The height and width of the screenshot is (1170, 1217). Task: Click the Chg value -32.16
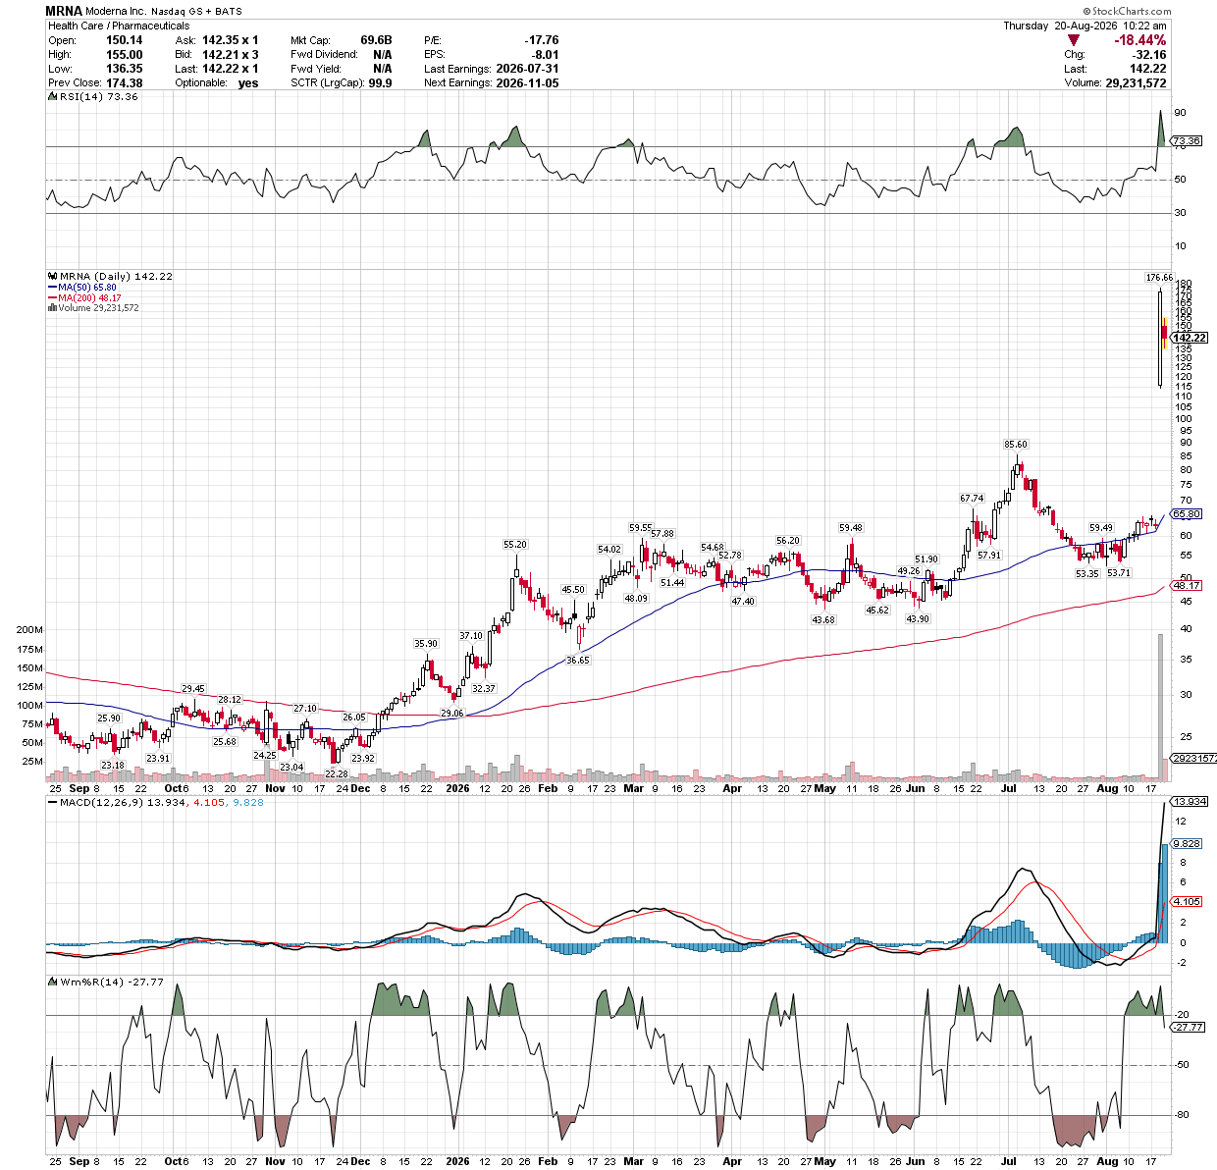[1148, 55]
